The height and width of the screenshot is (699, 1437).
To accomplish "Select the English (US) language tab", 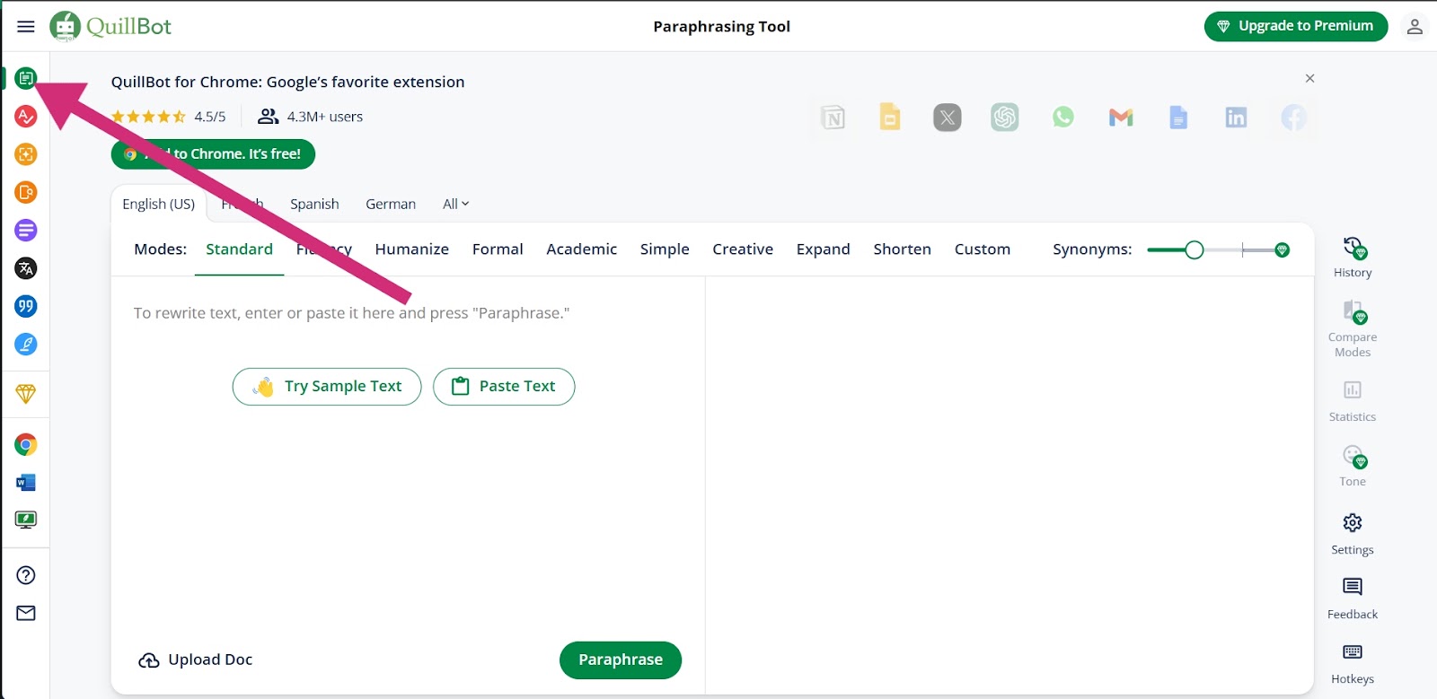I will [x=159, y=205].
